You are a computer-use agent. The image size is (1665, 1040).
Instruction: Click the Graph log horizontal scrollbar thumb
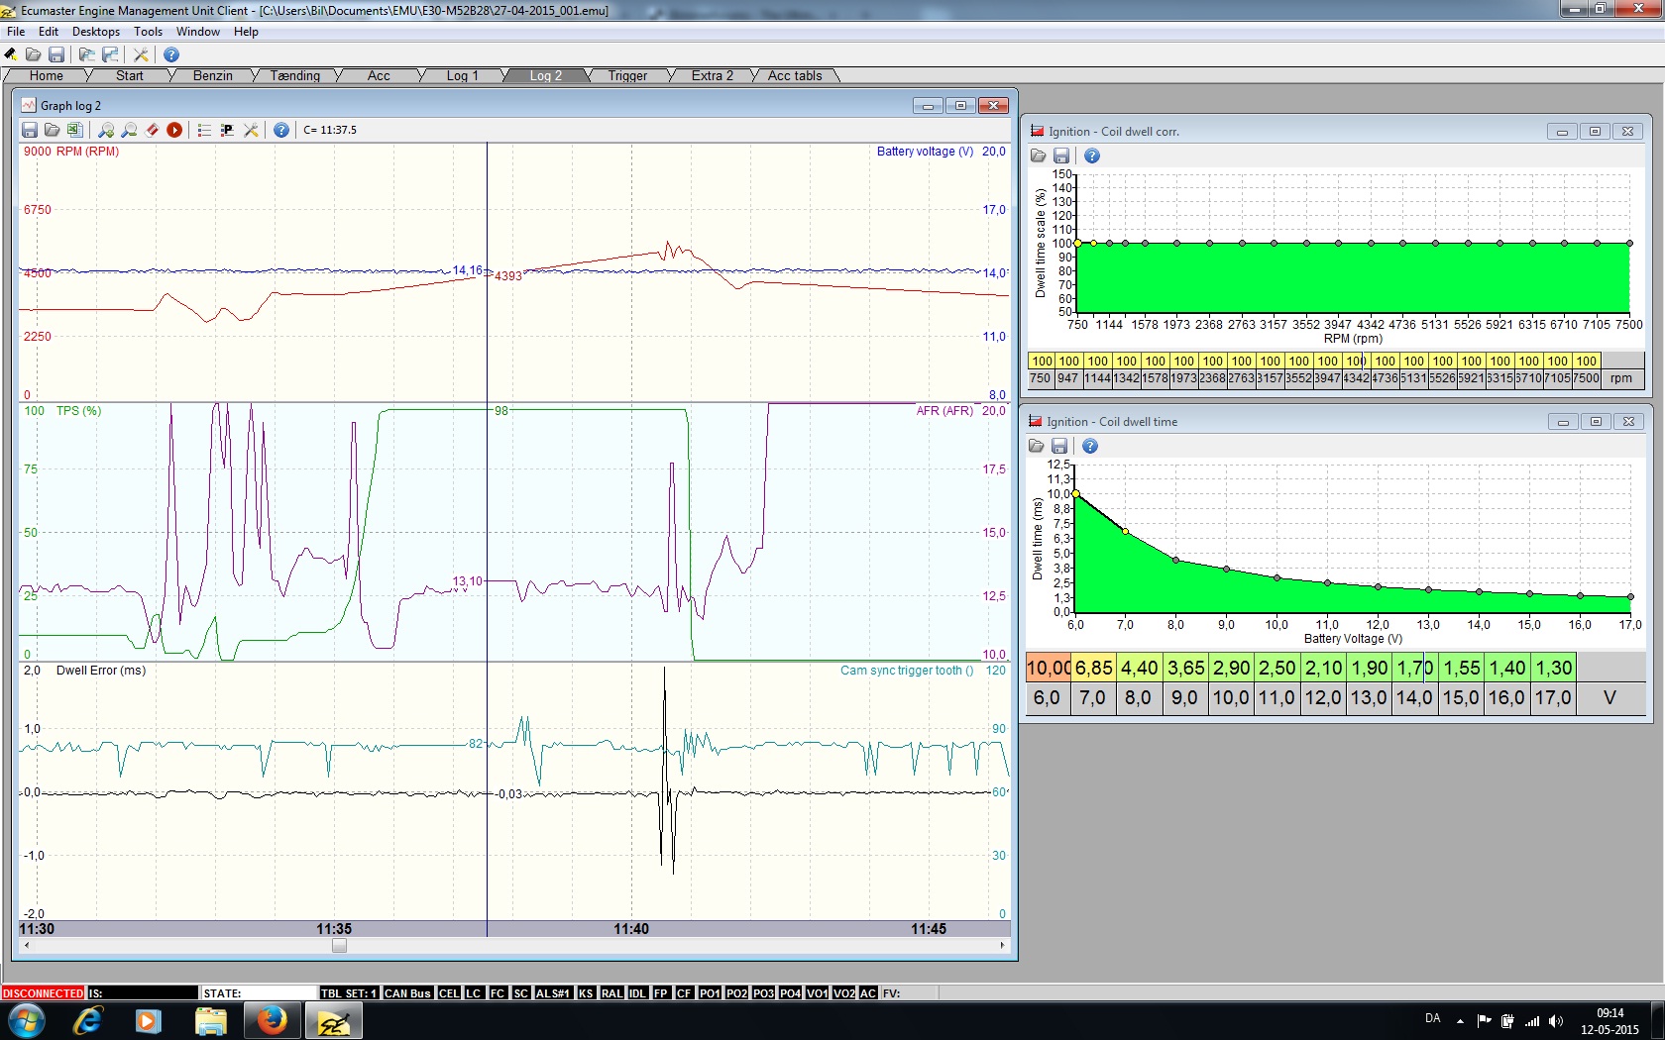tap(339, 946)
